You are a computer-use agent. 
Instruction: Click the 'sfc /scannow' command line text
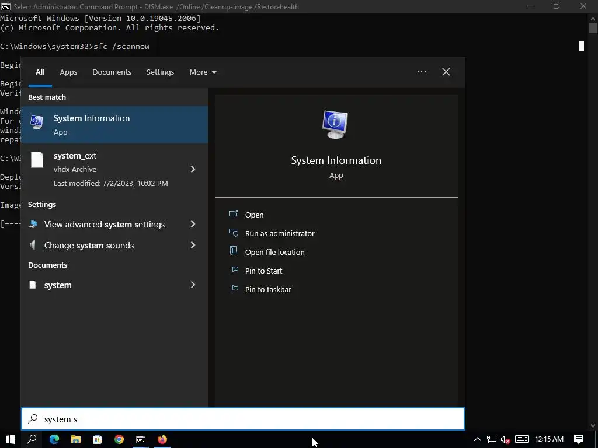(x=121, y=47)
